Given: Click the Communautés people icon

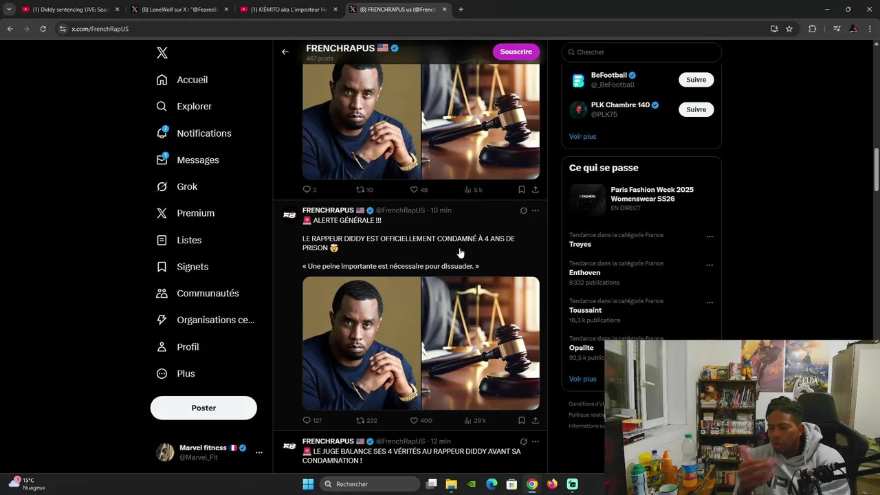Looking at the screenshot, I should pyautogui.click(x=162, y=294).
